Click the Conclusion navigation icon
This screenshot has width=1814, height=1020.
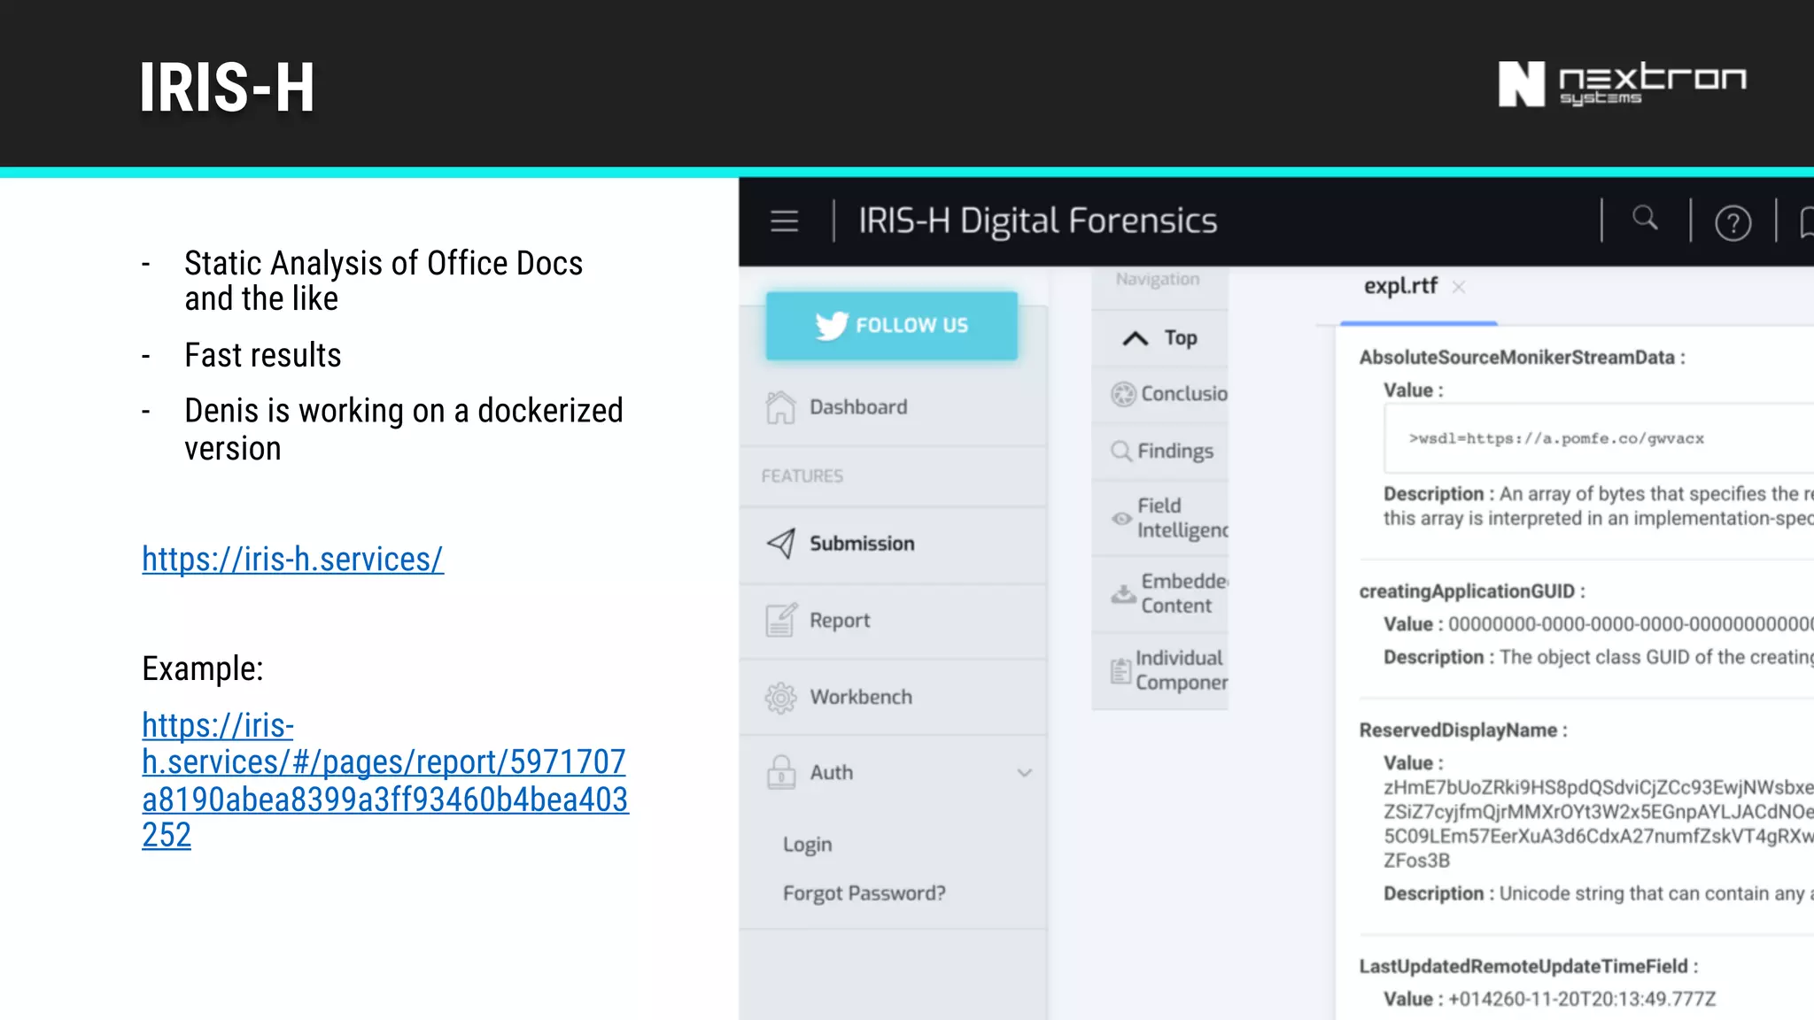pos(1123,394)
